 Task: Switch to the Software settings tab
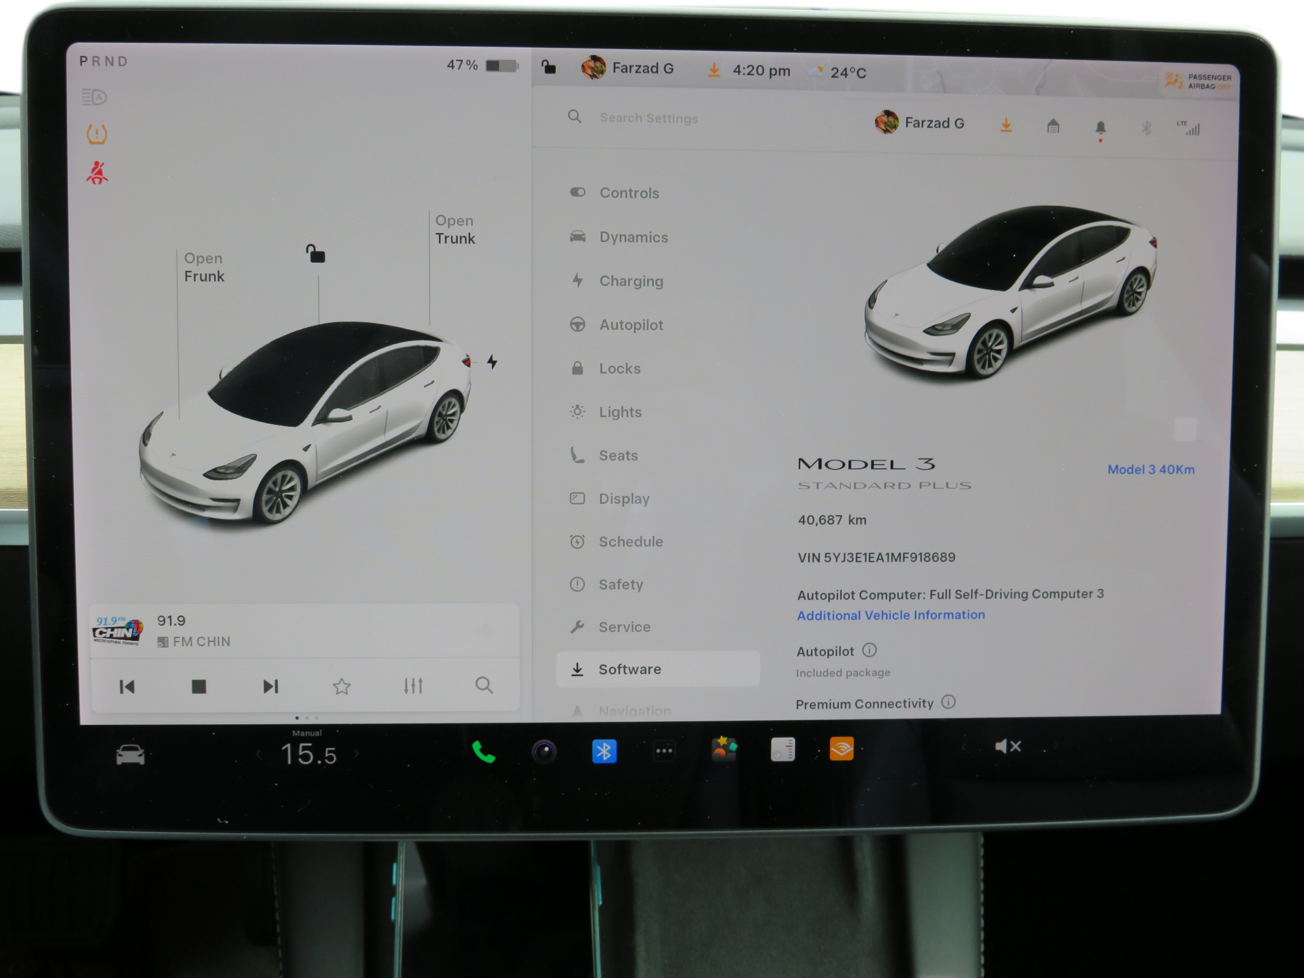(630, 669)
